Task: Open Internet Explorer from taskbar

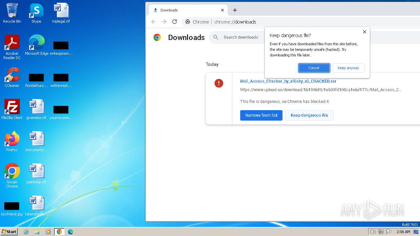Action: pyautogui.click(x=26, y=232)
